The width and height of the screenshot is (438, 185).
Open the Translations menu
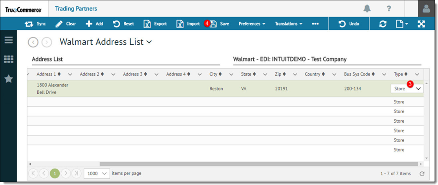[x=289, y=24]
